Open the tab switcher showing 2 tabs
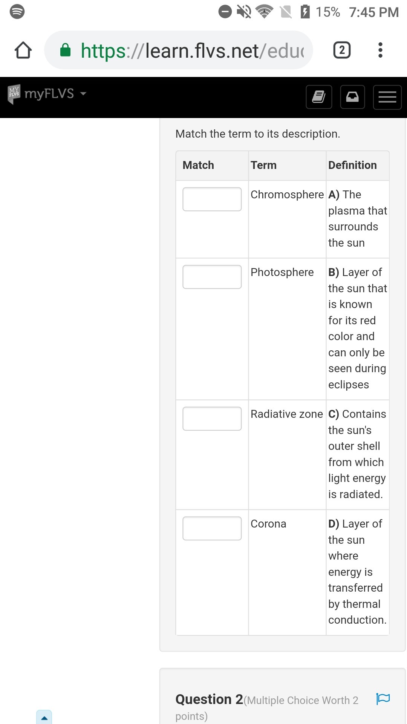The width and height of the screenshot is (407, 724). coord(342,50)
